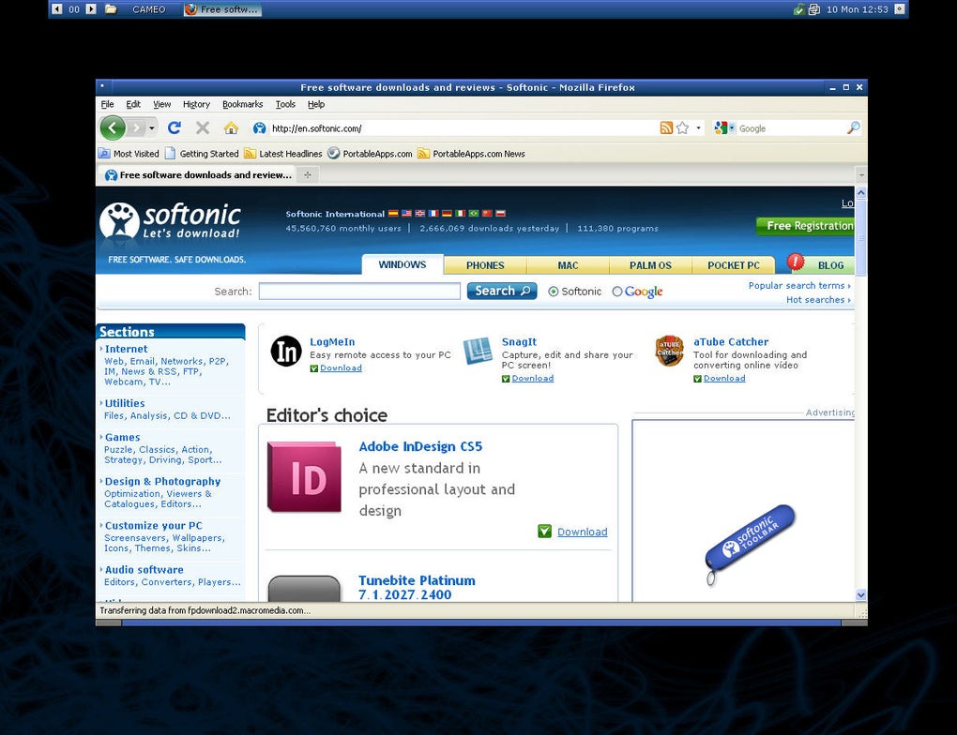The height and width of the screenshot is (735, 957).
Task: Reload the page with the blue Reload icon
Action: [175, 128]
